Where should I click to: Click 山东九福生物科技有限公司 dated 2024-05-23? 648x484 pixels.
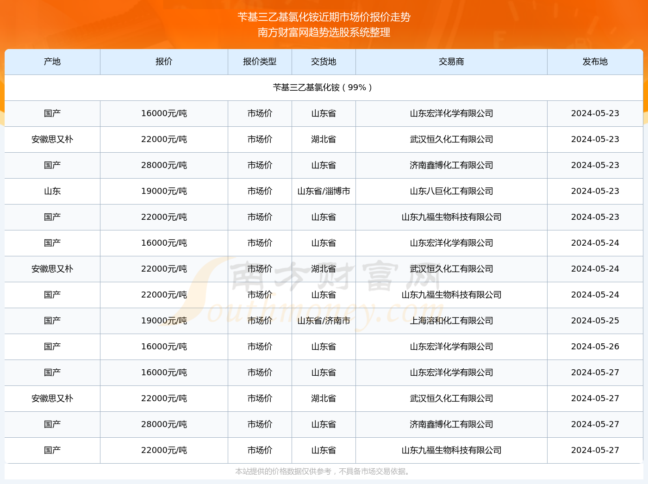pyautogui.click(x=451, y=217)
